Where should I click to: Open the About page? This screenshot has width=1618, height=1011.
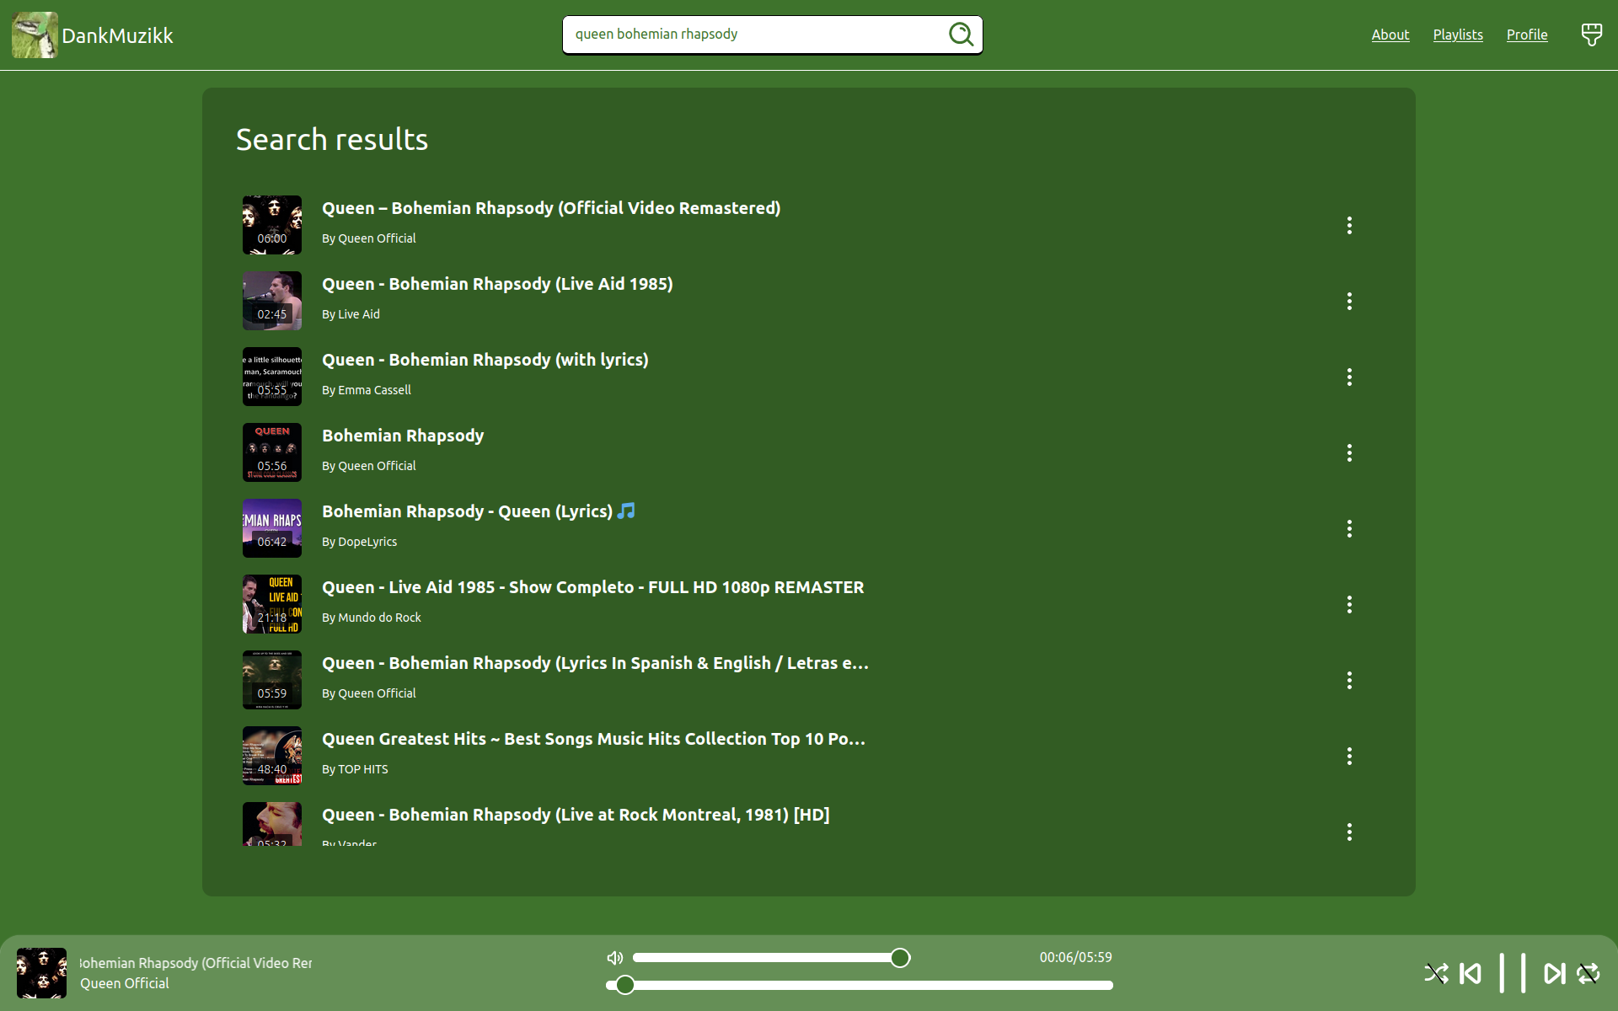pyautogui.click(x=1390, y=35)
